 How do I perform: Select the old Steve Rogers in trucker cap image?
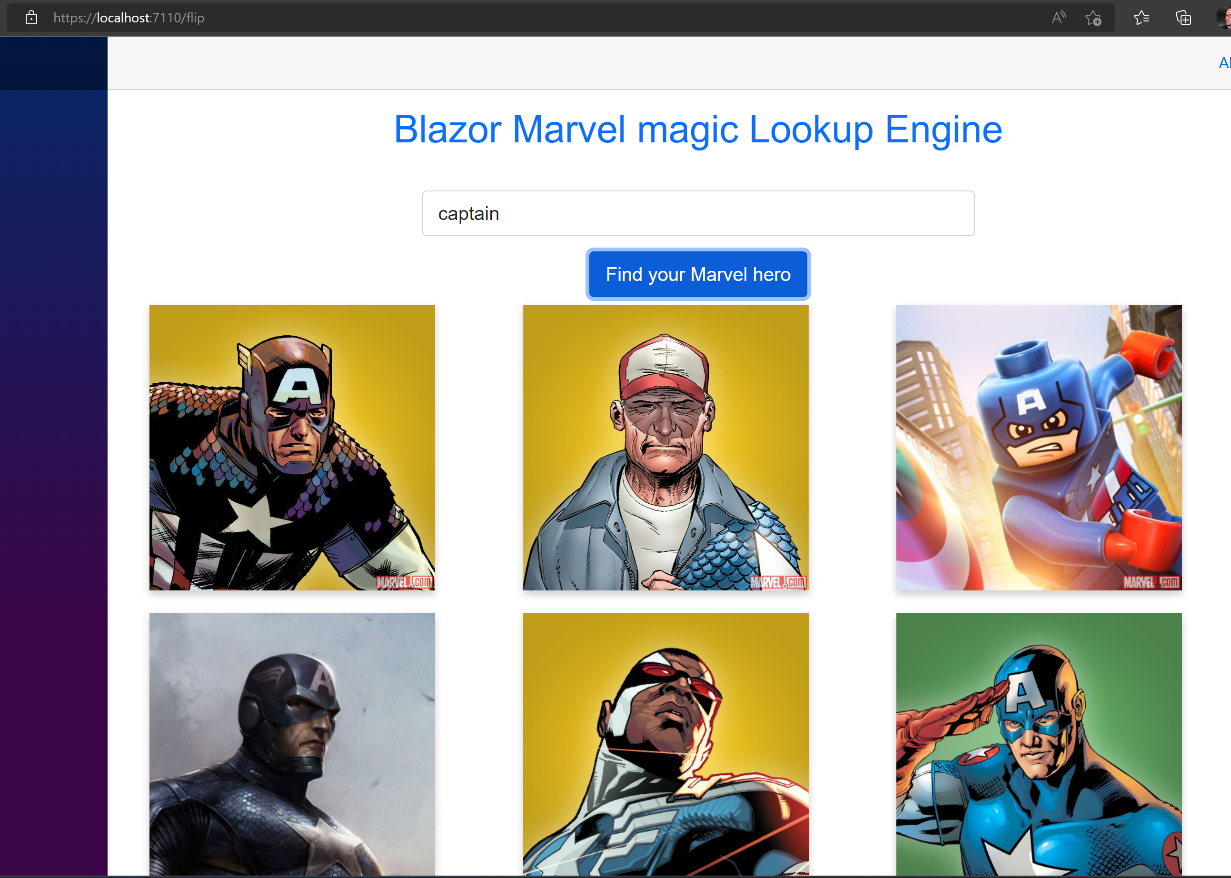coord(665,447)
